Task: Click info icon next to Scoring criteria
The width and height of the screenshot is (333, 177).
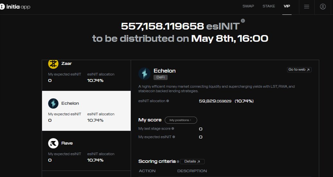Action: click(178, 162)
